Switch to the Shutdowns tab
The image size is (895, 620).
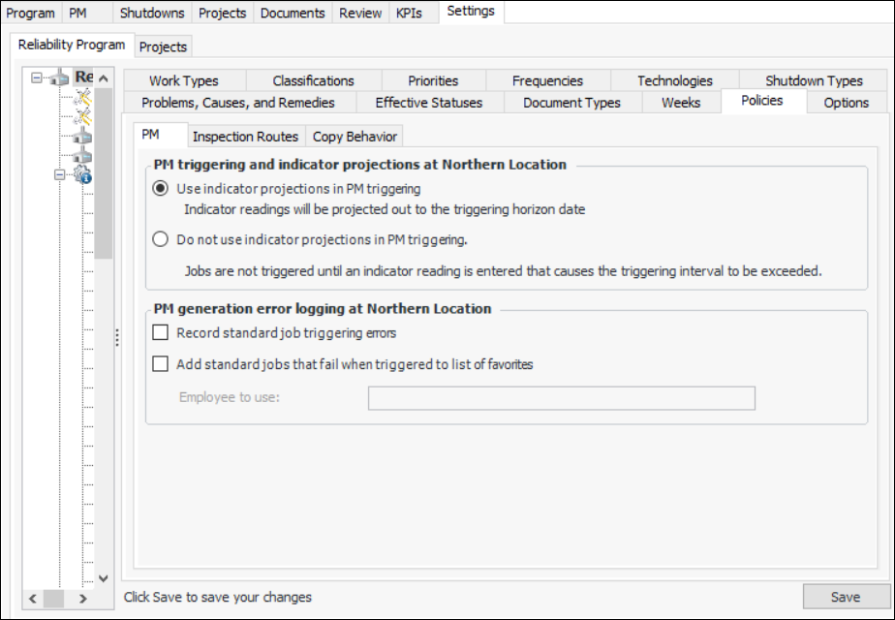(x=152, y=14)
